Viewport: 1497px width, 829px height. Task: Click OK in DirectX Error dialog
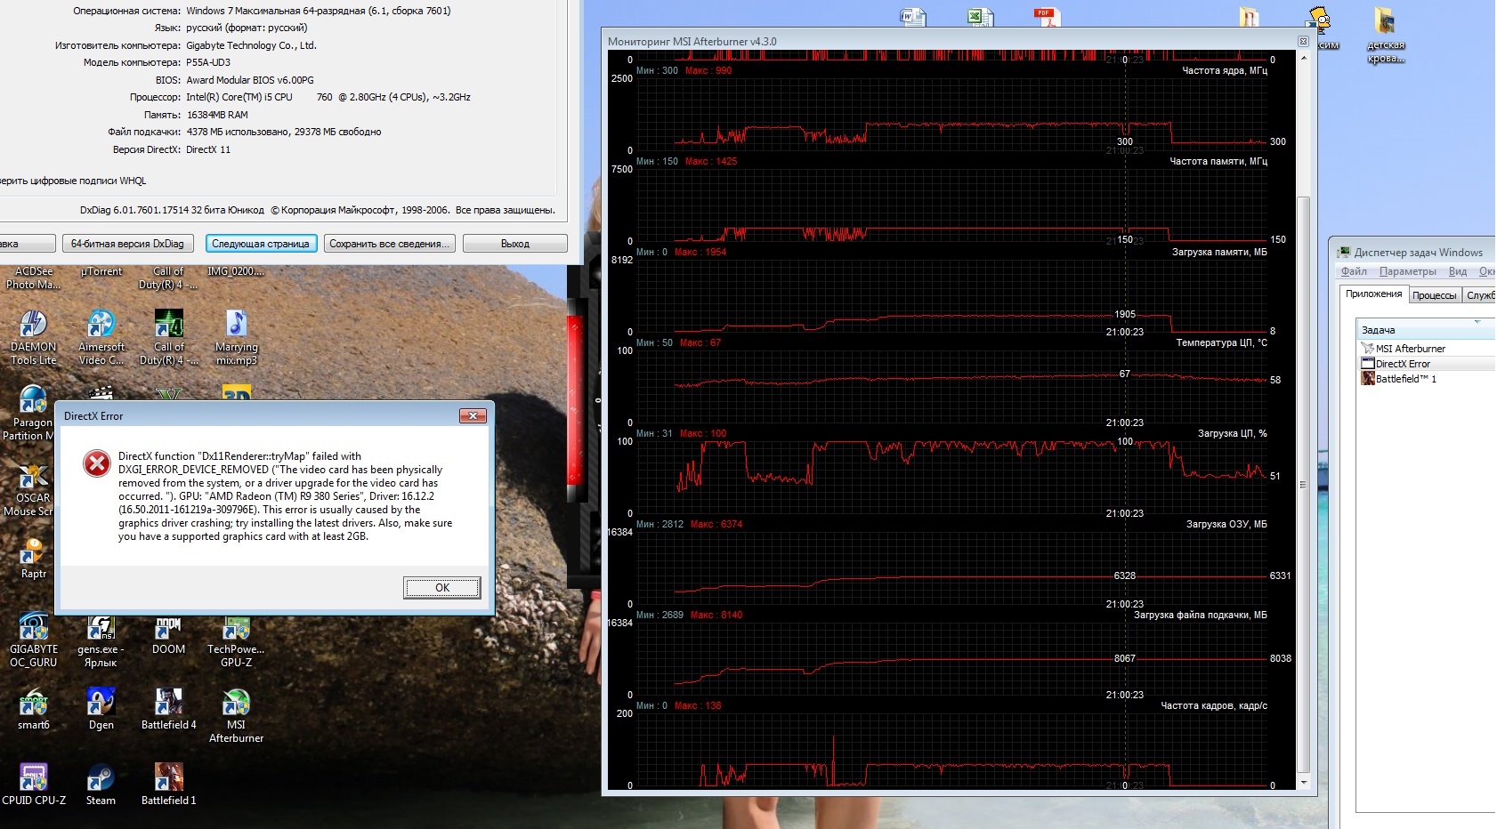click(442, 588)
